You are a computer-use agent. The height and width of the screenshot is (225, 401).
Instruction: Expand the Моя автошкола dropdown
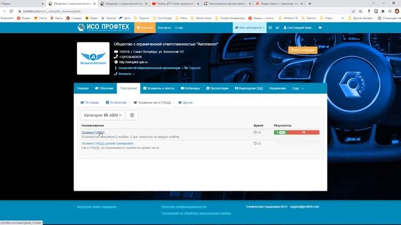pos(249,27)
